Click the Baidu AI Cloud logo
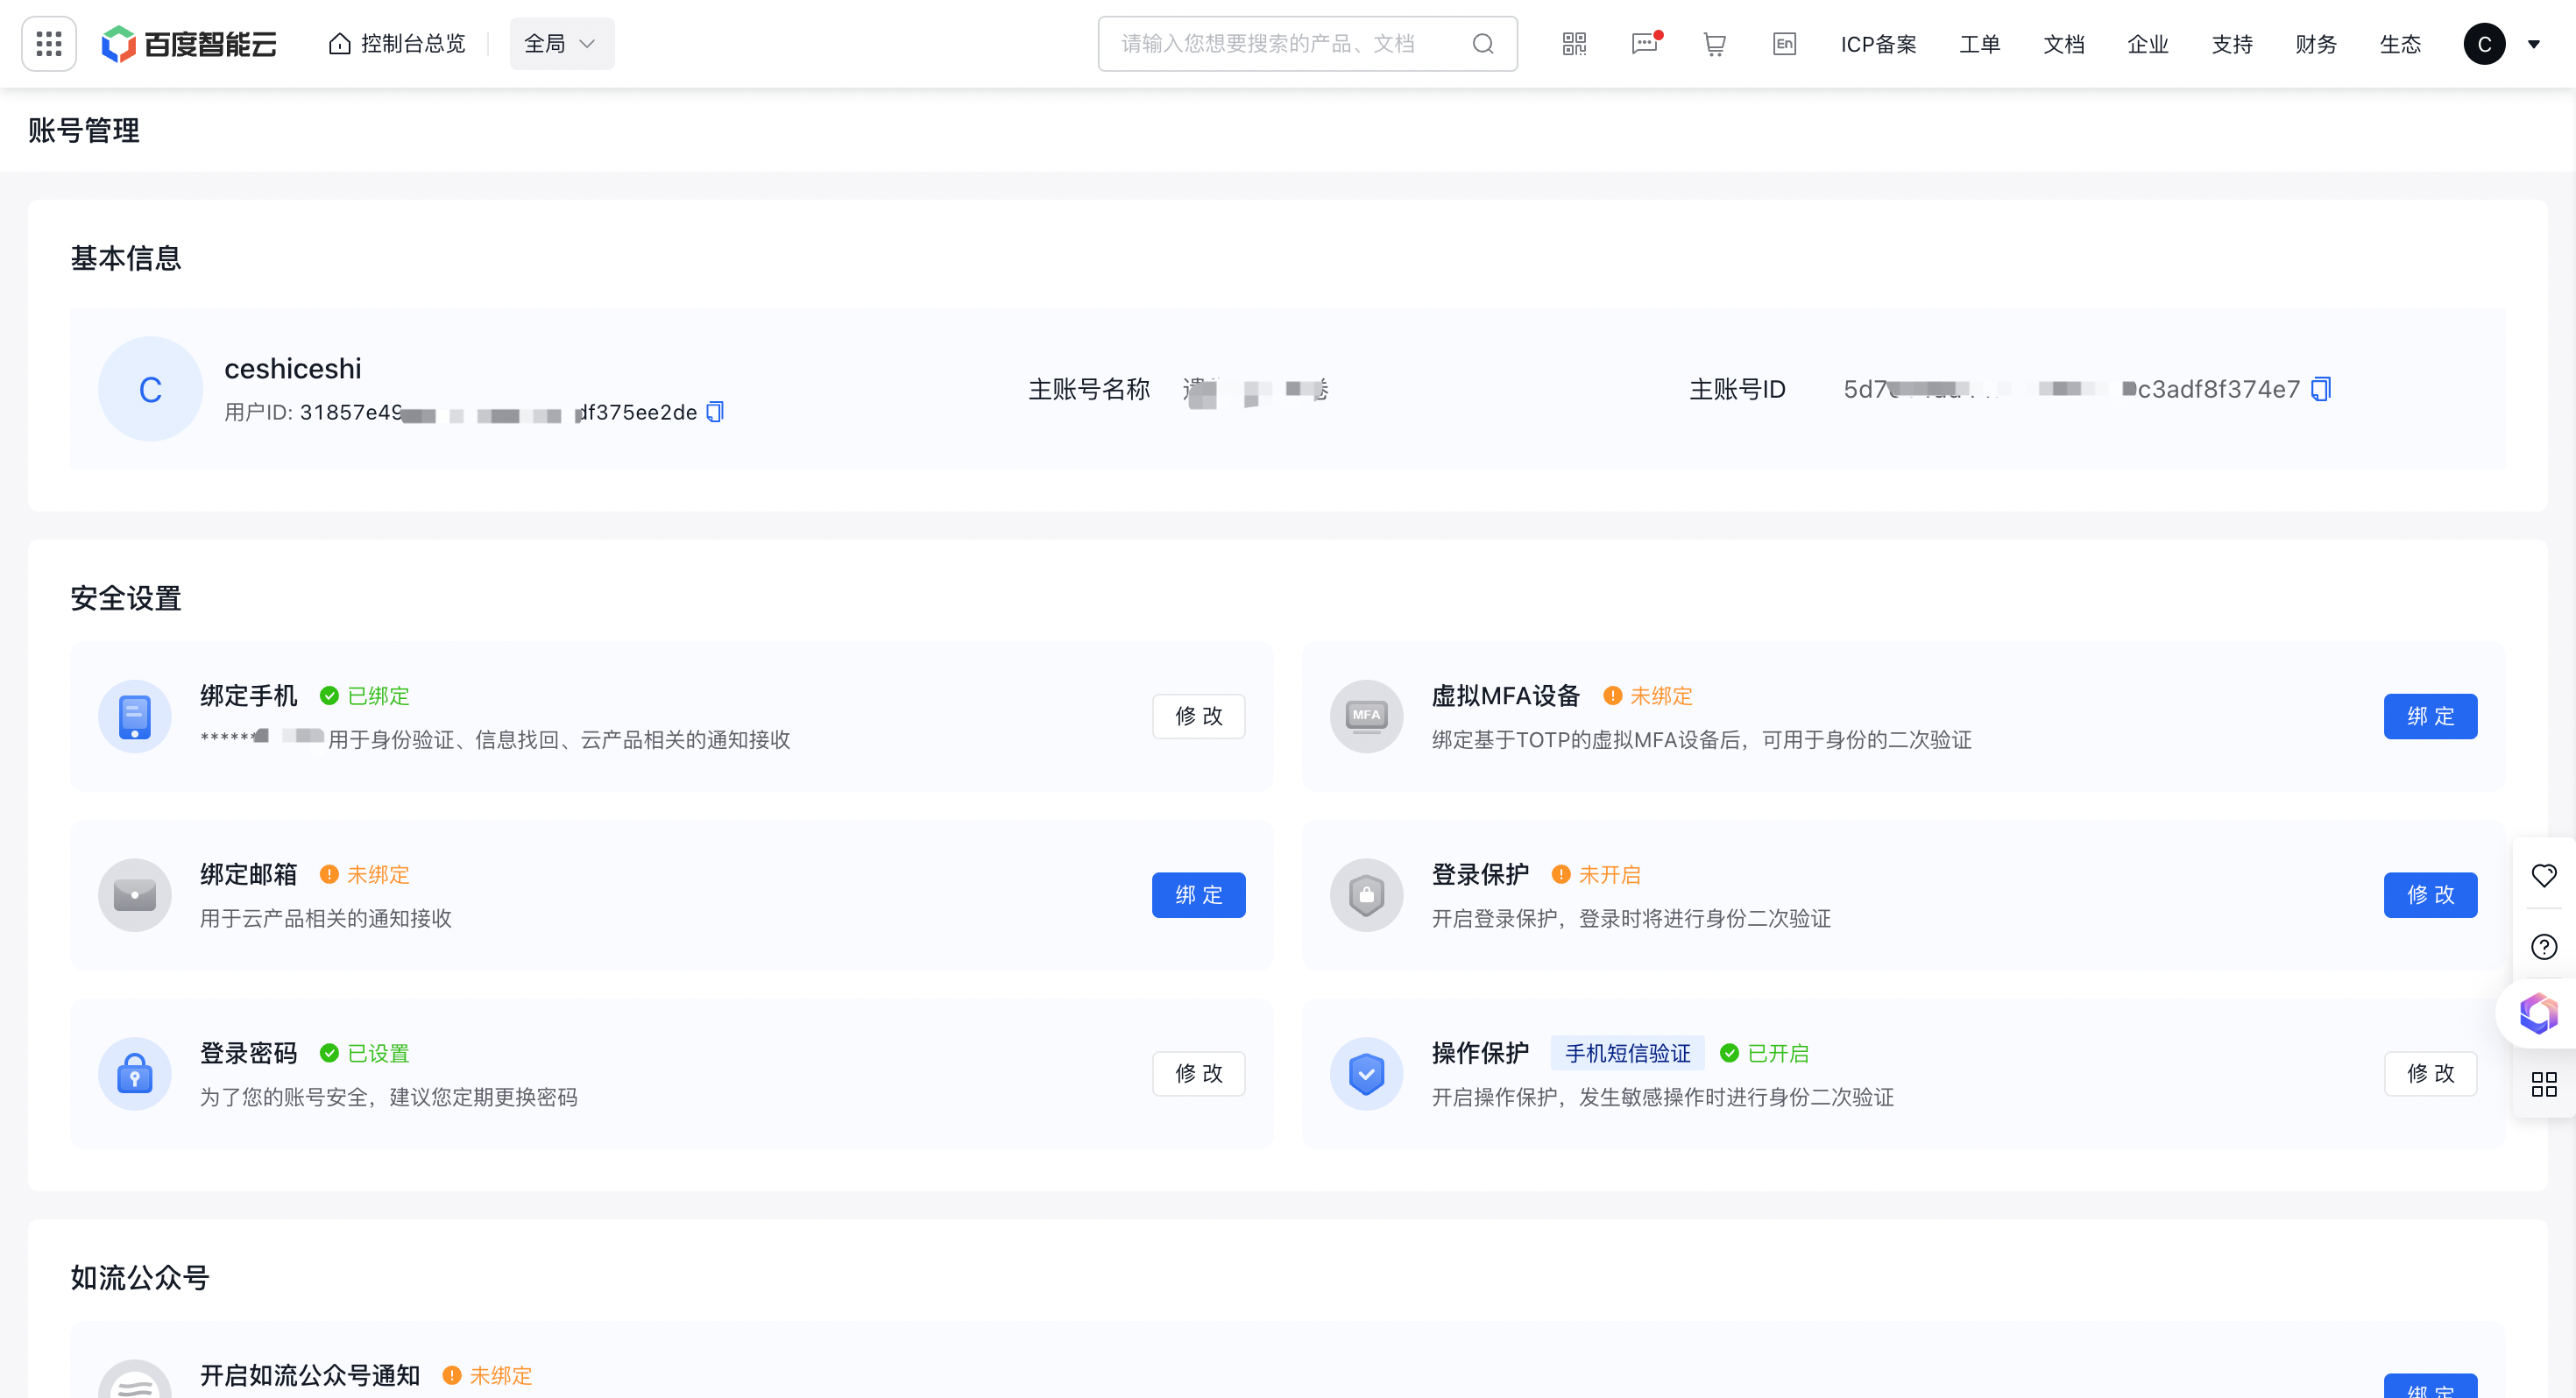2576x1398 pixels. point(189,44)
